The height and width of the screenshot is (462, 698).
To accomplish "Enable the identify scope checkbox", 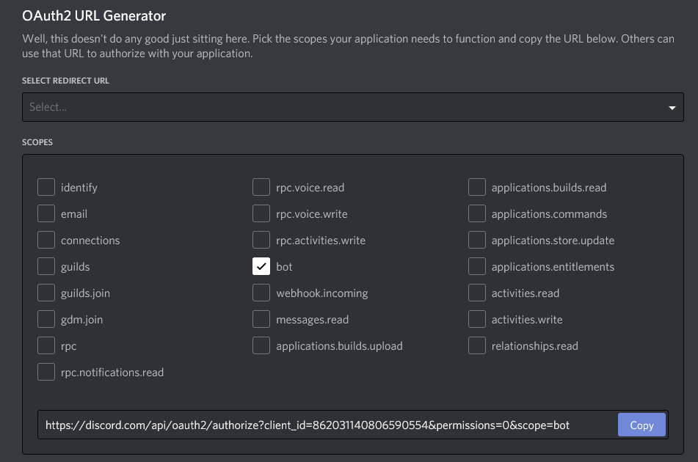I will coord(46,188).
